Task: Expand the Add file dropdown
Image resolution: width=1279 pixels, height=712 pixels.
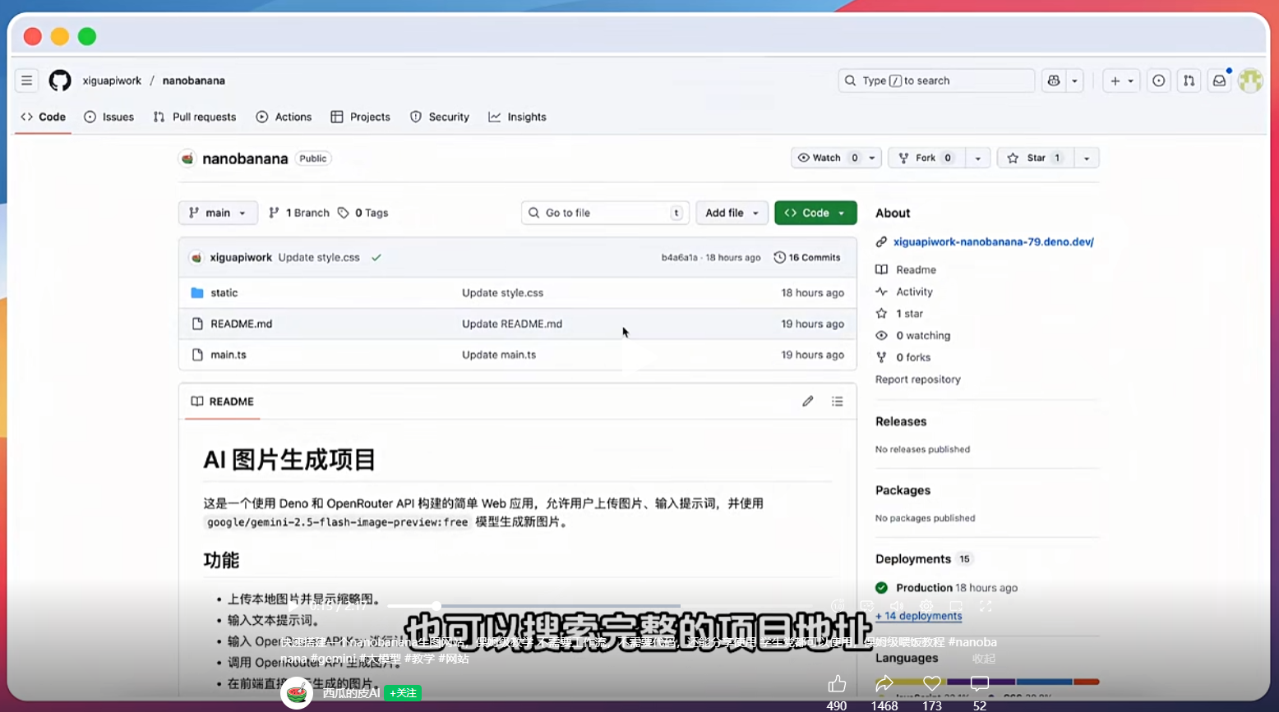Action: (732, 213)
